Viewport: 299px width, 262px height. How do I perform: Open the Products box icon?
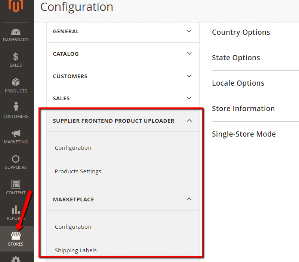pos(16,82)
